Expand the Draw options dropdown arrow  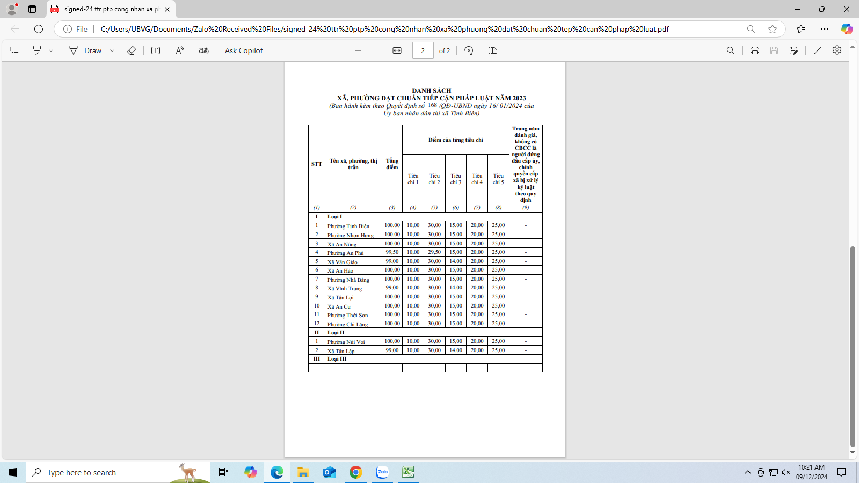112,50
